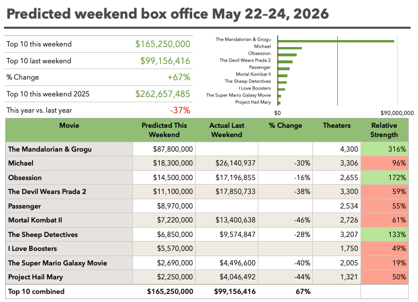Click the 'Predicted This Weekend' column header
Viewport: 418px width, 302px height.
164,130
